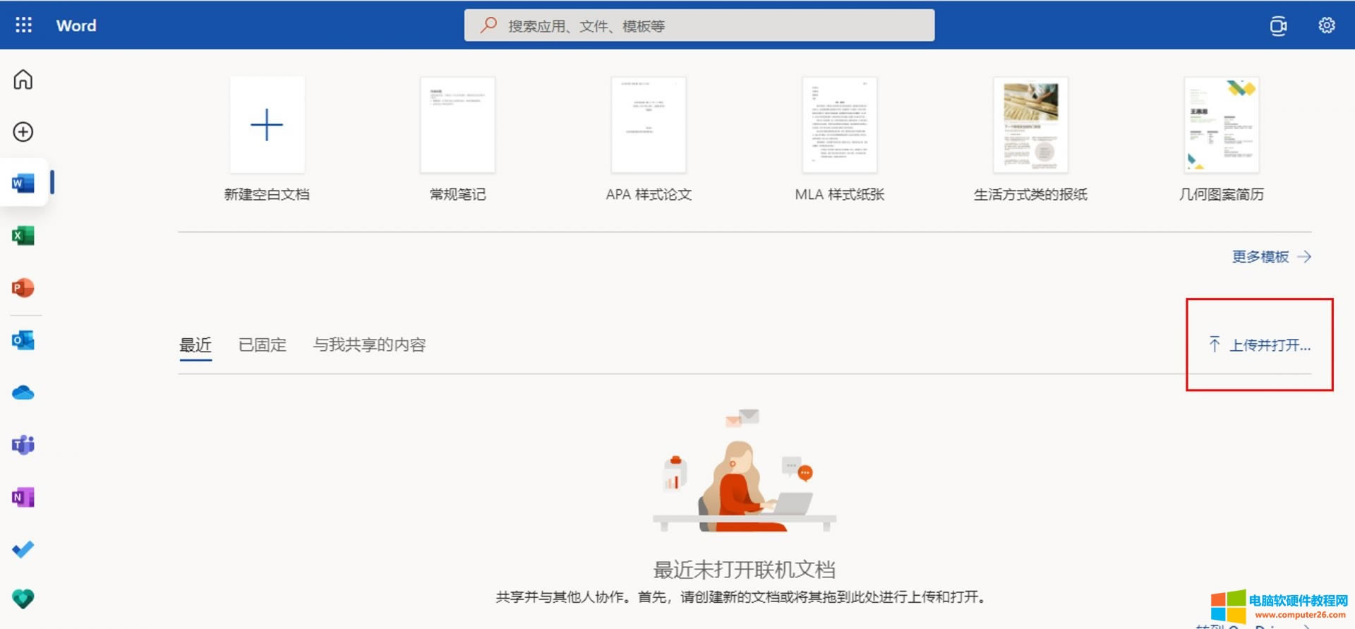Choose the 几何图案简历 resume template

pyautogui.click(x=1221, y=126)
